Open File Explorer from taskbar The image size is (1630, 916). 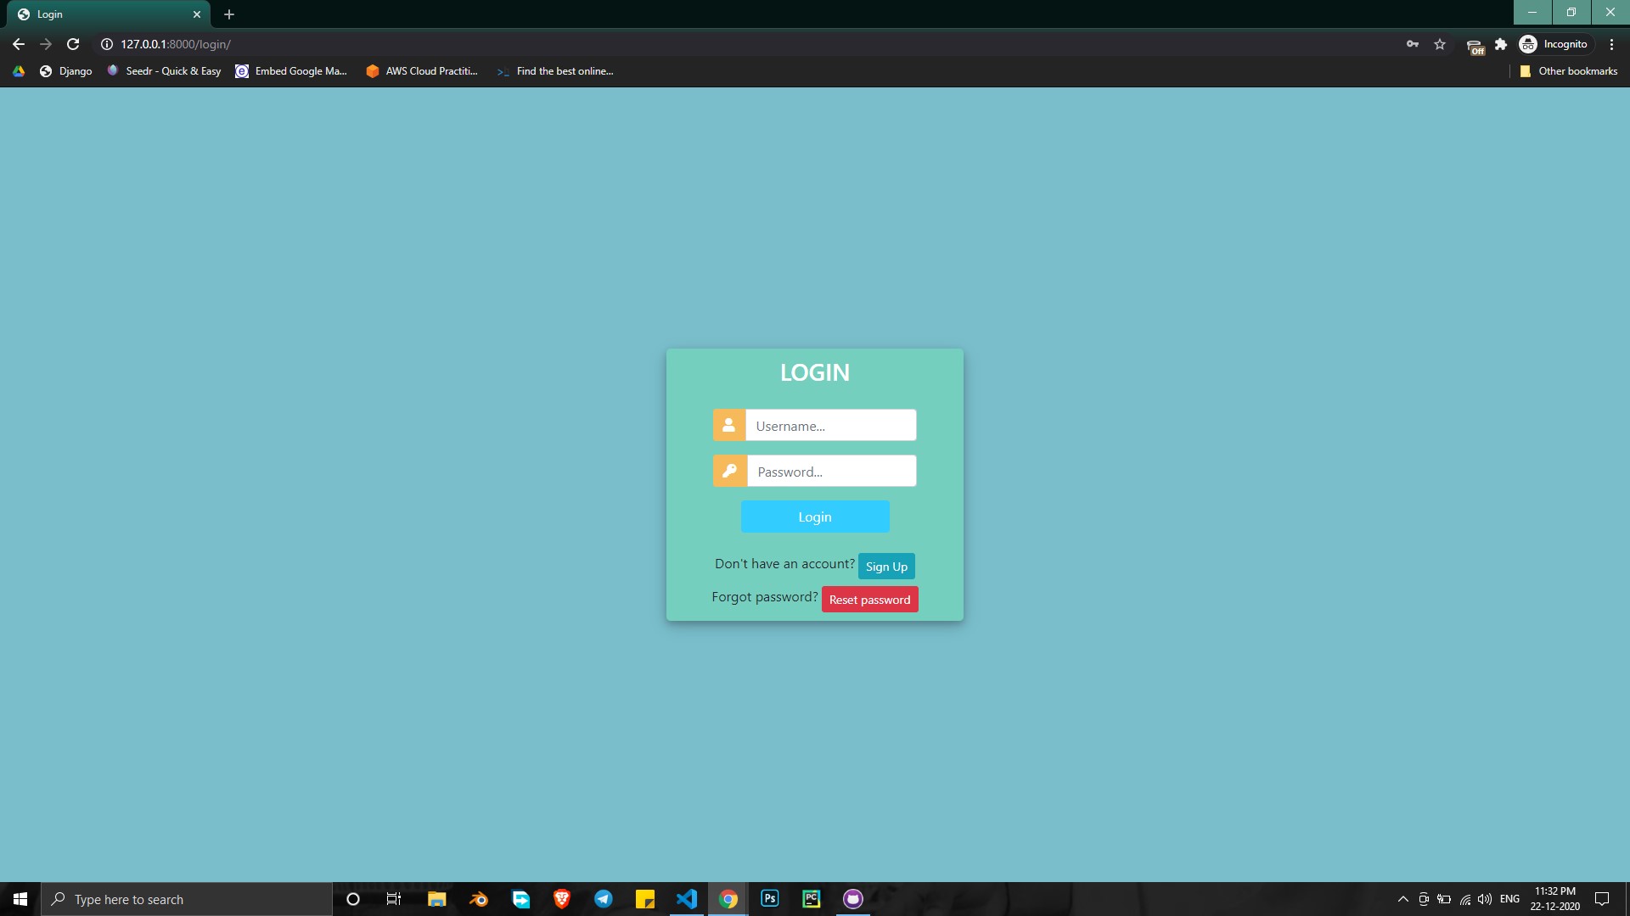[436, 899]
